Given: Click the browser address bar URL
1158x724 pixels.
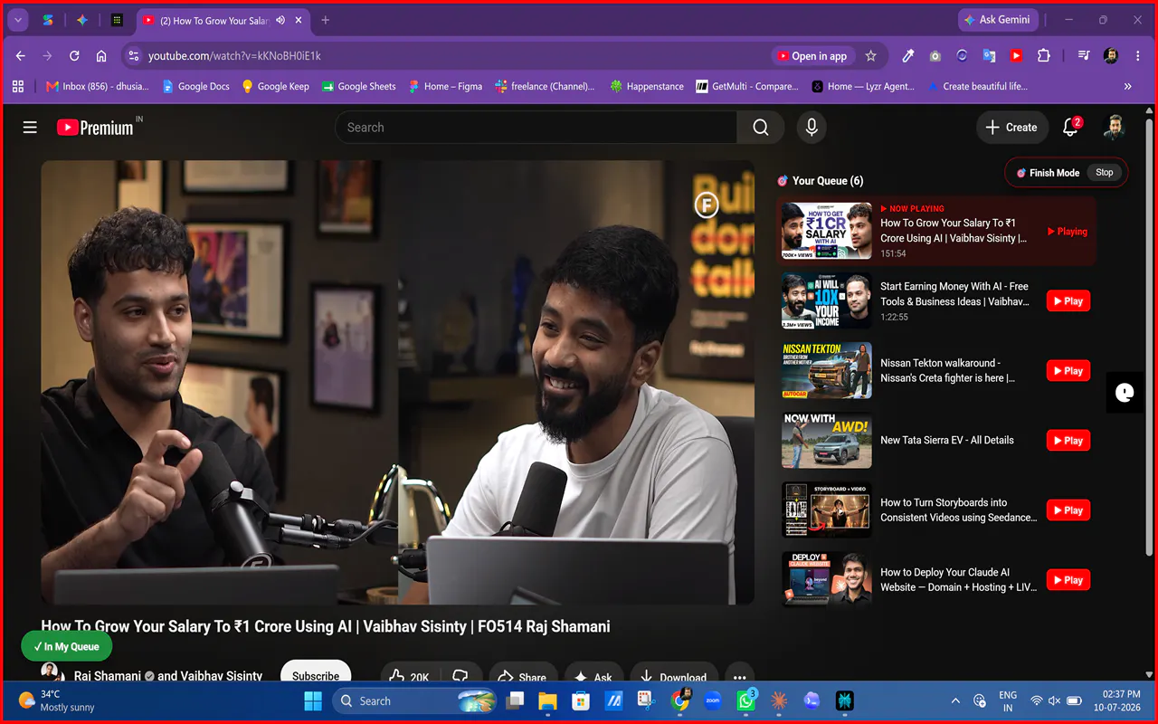Looking at the screenshot, I should pos(234,56).
